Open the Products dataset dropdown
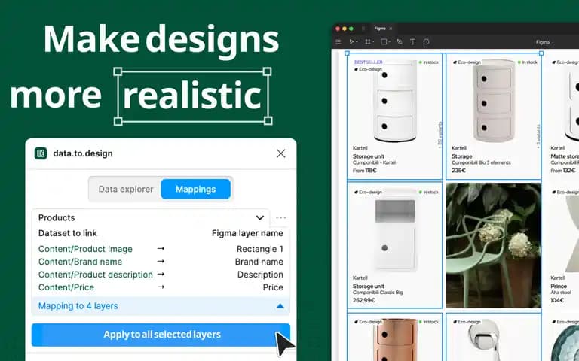This screenshot has height=361, width=579. pos(151,217)
